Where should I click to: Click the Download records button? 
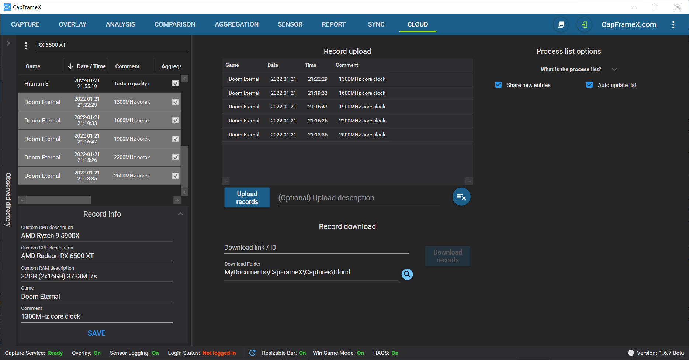(448, 256)
